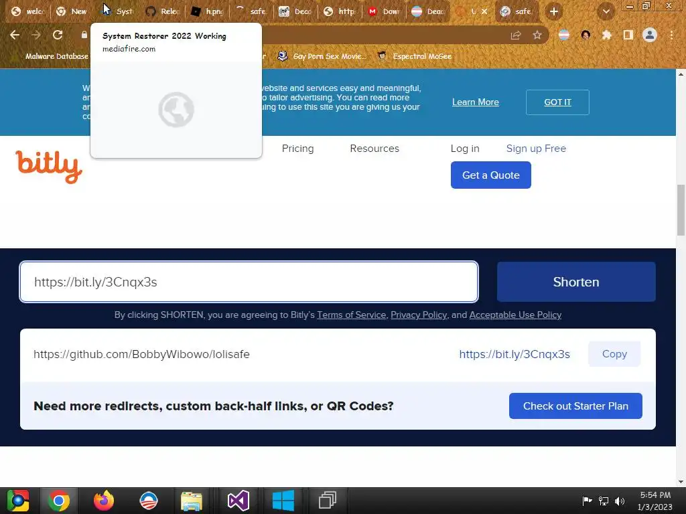The image size is (686, 514).
Task: Click the Espectral McGee bookmark favicon
Action: tap(383, 56)
